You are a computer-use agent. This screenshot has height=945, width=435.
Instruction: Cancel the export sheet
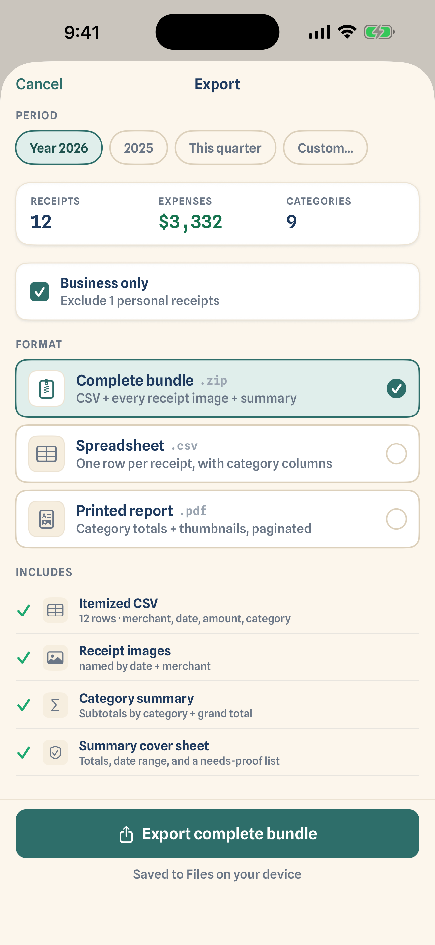(x=39, y=84)
